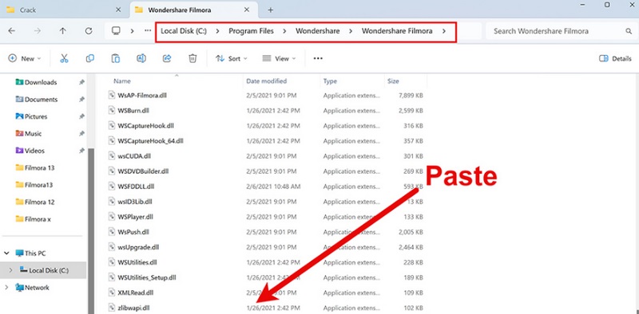The height and width of the screenshot is (314, 639).
Task: Go up one folder level arrow
Action: click(63, 31)
